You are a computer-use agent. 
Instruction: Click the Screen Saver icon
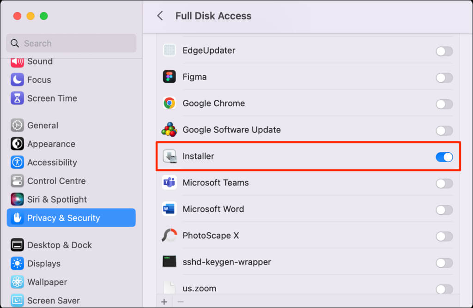point(17,301)
